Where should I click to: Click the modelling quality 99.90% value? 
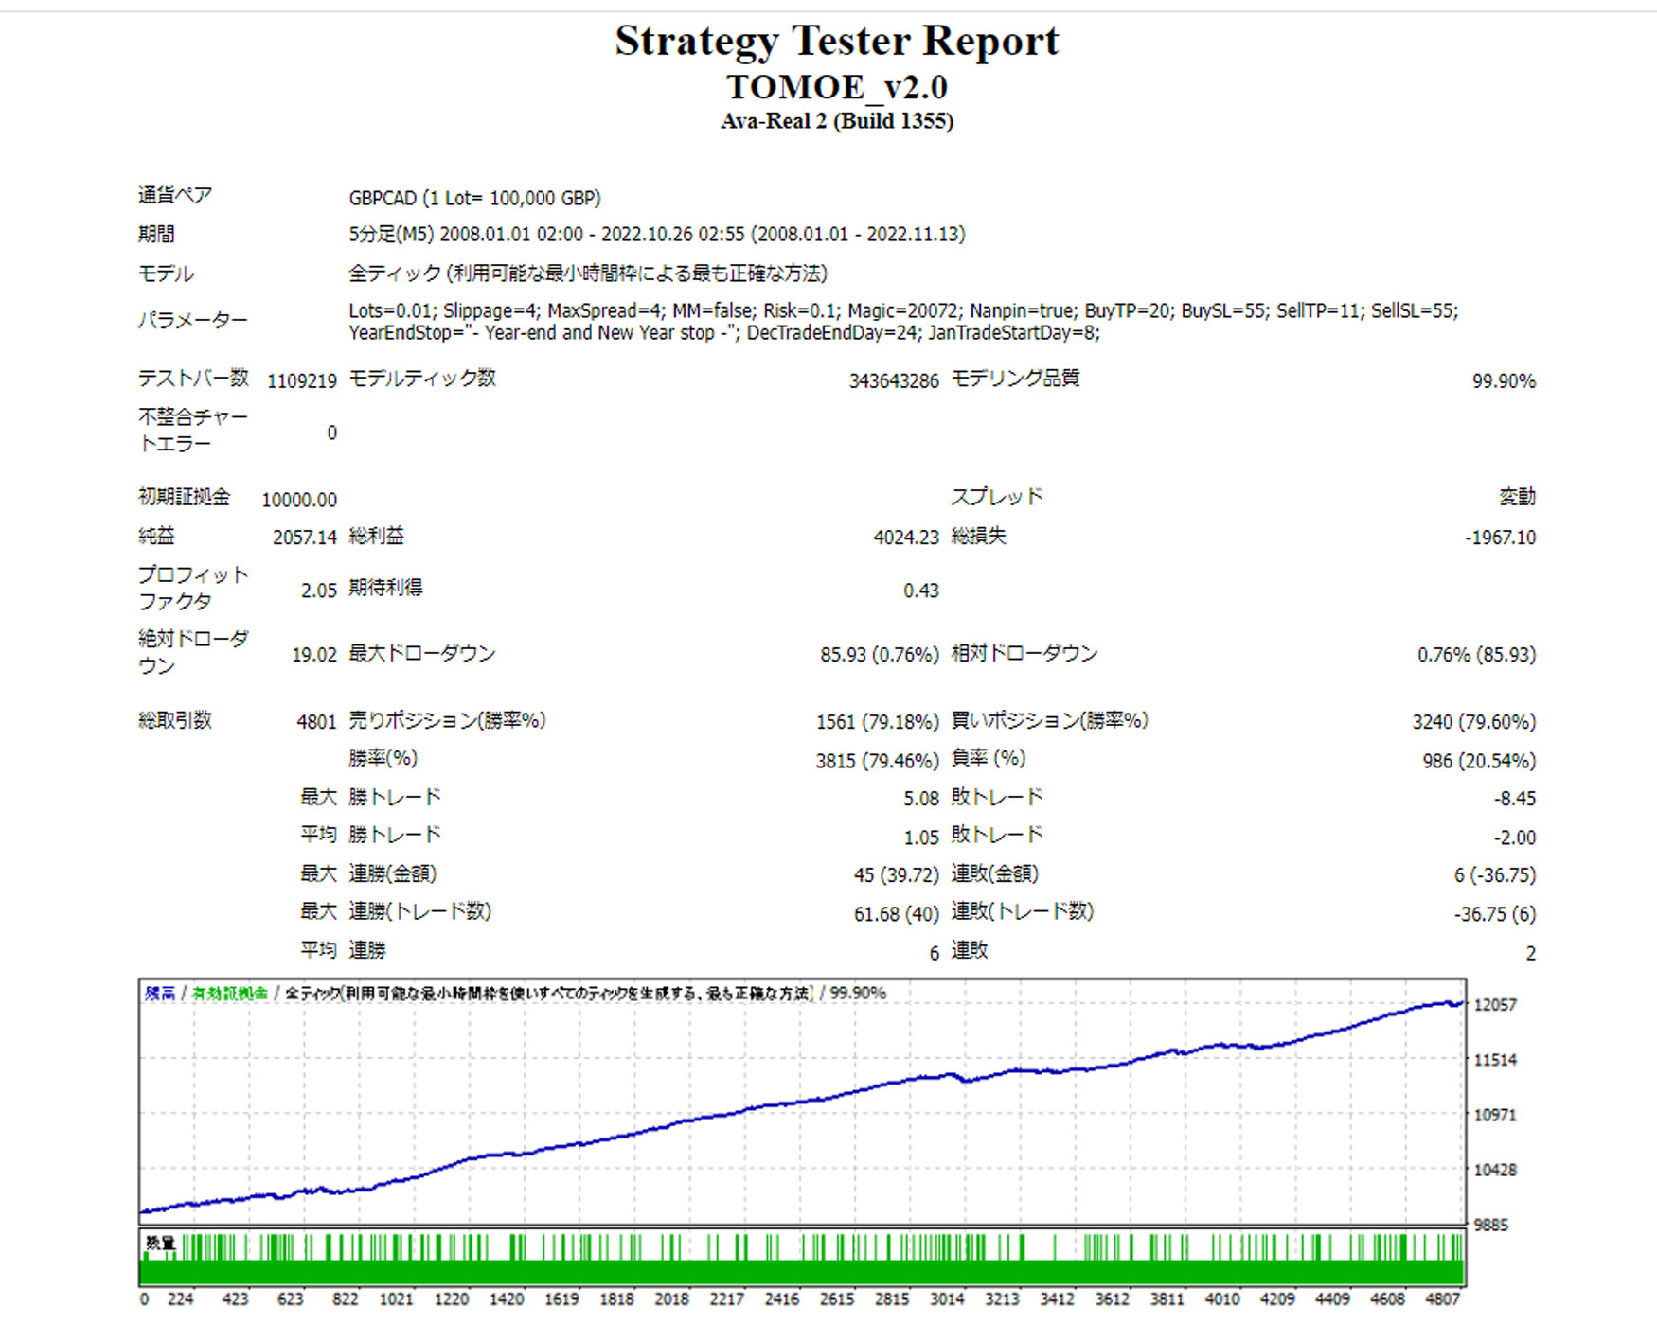1504,380
